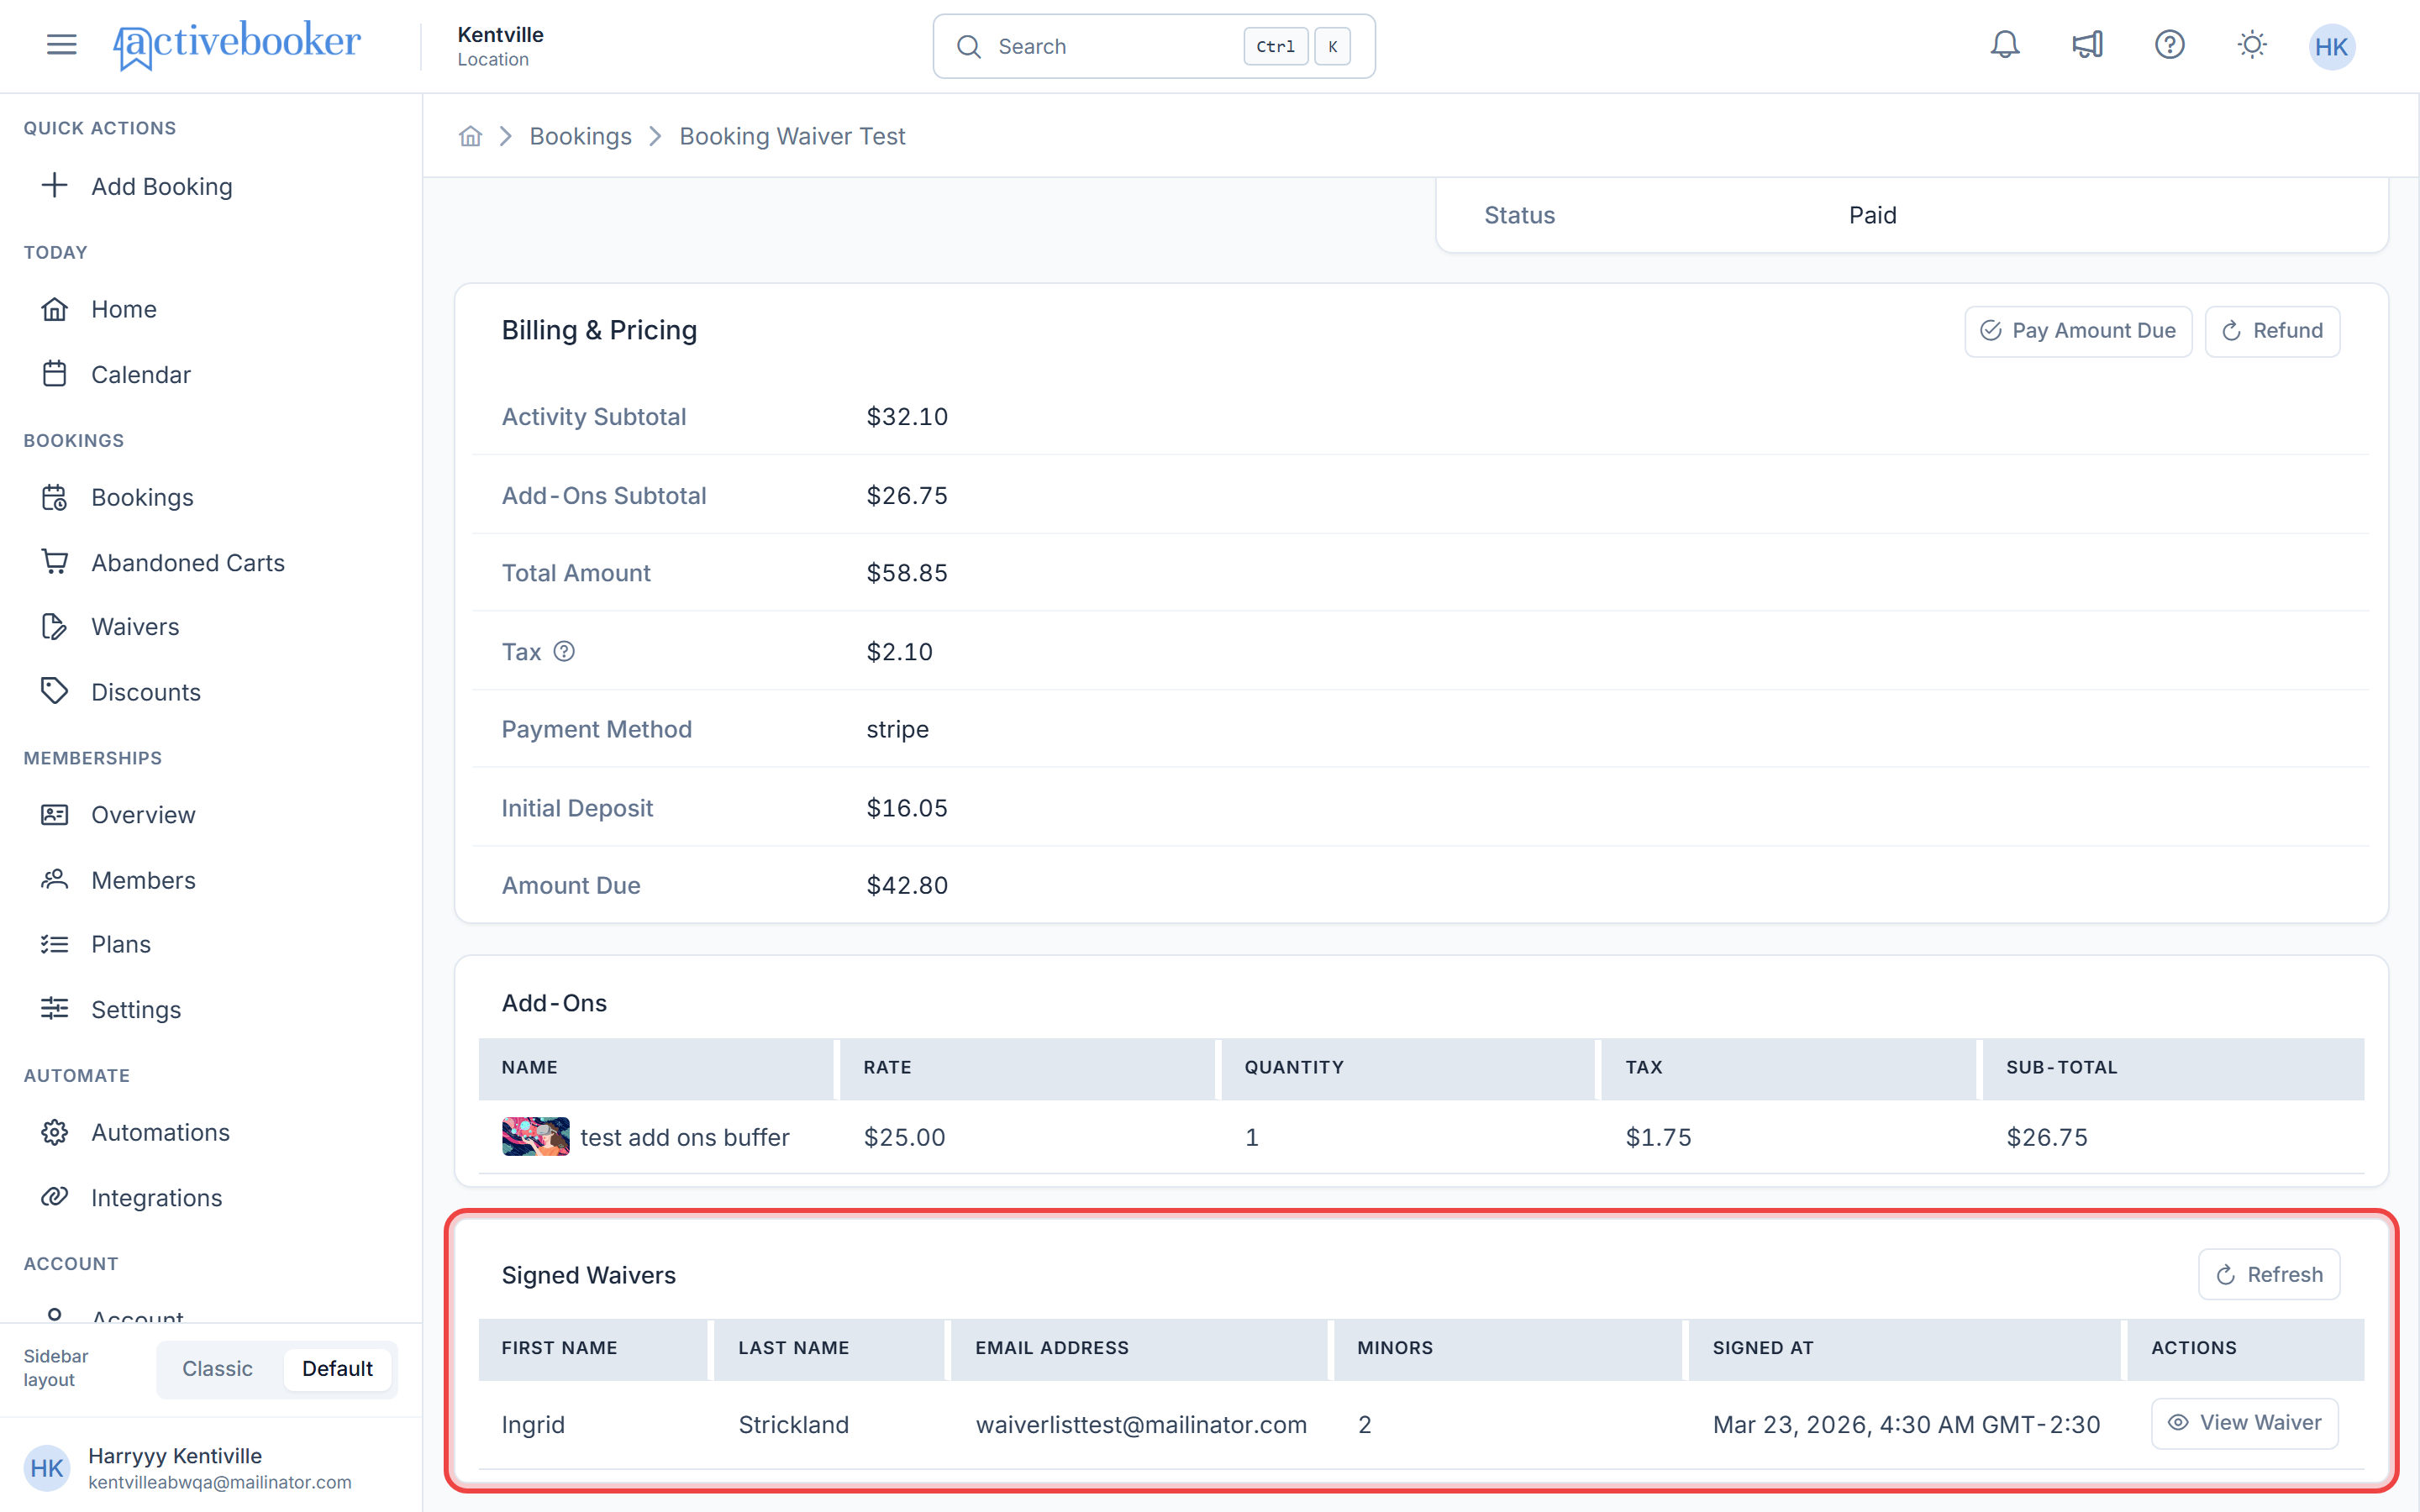The width and height of the screenshot is (2420, 1512).
Task: Click the Refund button
Action: coord(2272,331)
